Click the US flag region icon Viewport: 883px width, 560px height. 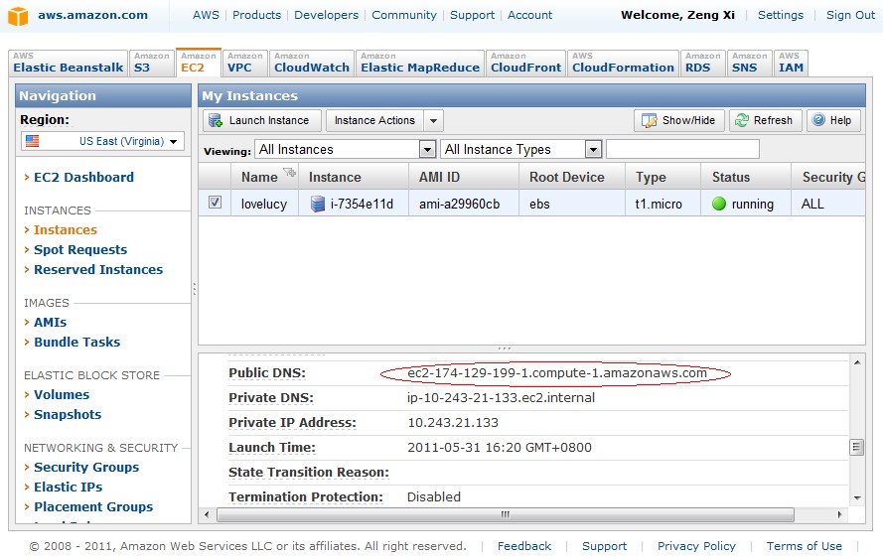[33, 141]
